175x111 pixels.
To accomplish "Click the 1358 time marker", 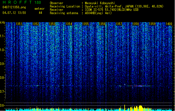I will point(135,24).
